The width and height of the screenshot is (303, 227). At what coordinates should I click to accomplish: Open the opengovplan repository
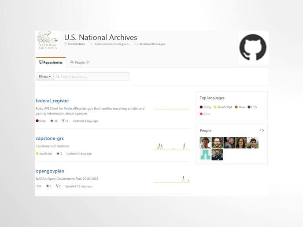(50, 171)
